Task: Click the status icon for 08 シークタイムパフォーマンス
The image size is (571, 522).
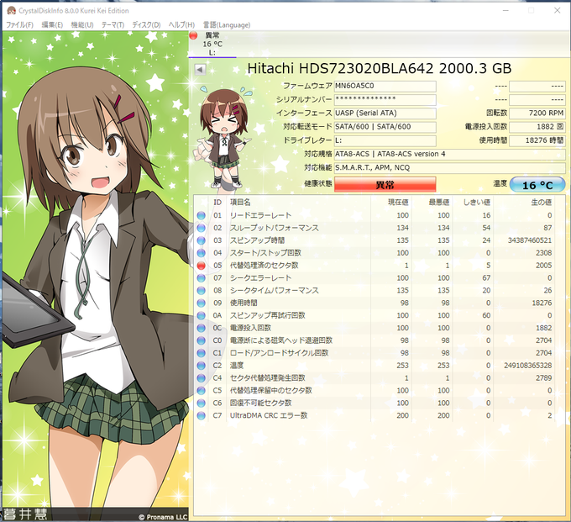Action: pos(201,291)
